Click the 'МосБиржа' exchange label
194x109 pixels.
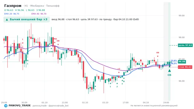pos(37,6)
